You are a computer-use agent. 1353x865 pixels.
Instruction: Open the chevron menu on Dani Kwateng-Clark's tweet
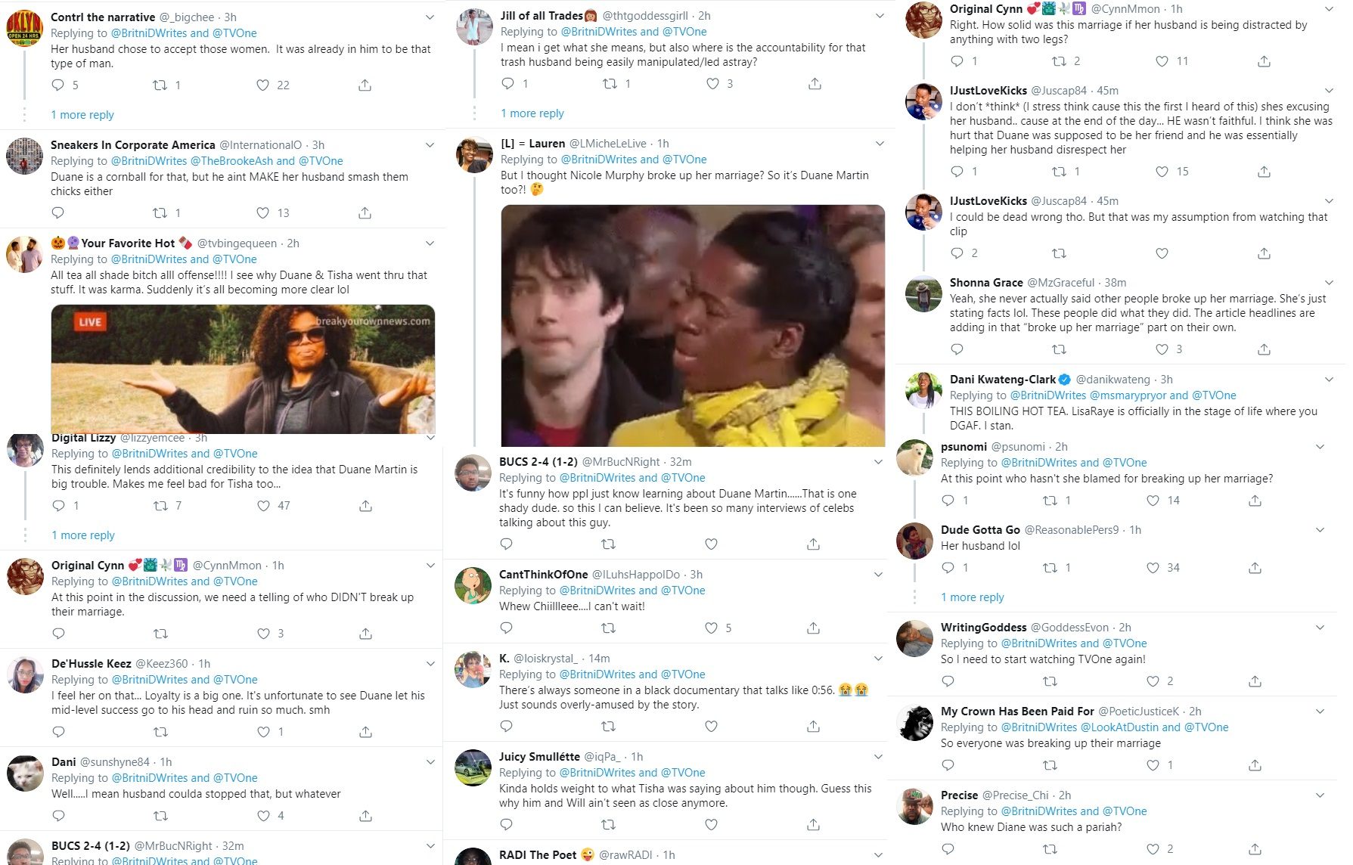pos(1329,380)
